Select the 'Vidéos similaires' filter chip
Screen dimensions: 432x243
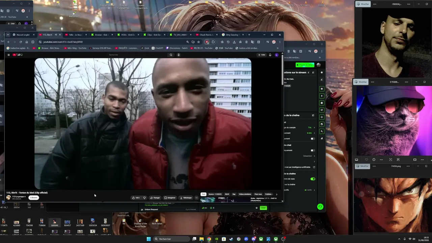tap(245, 194)
